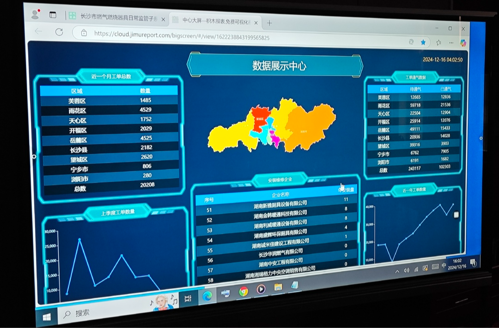499x328 pixels.
Task: Select company 长沙华润燃气有限公司
Action: 281,253
